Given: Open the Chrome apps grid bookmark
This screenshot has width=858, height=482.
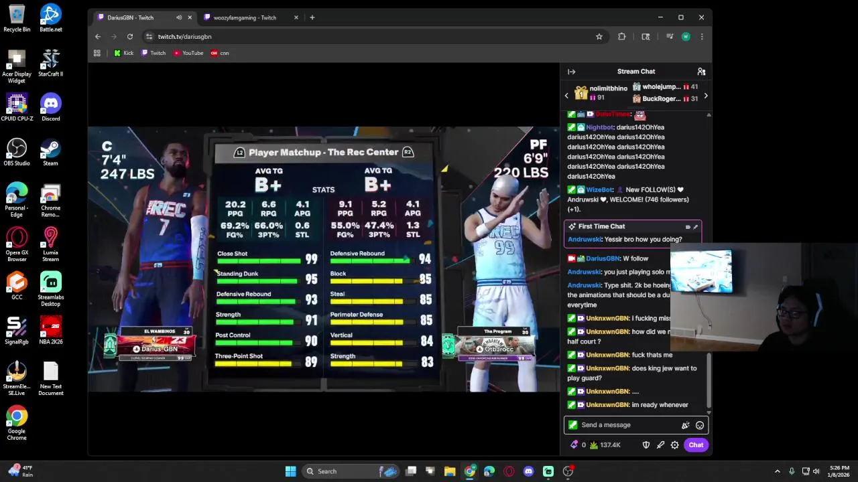Looking at the screenshot, I should 97,53.
